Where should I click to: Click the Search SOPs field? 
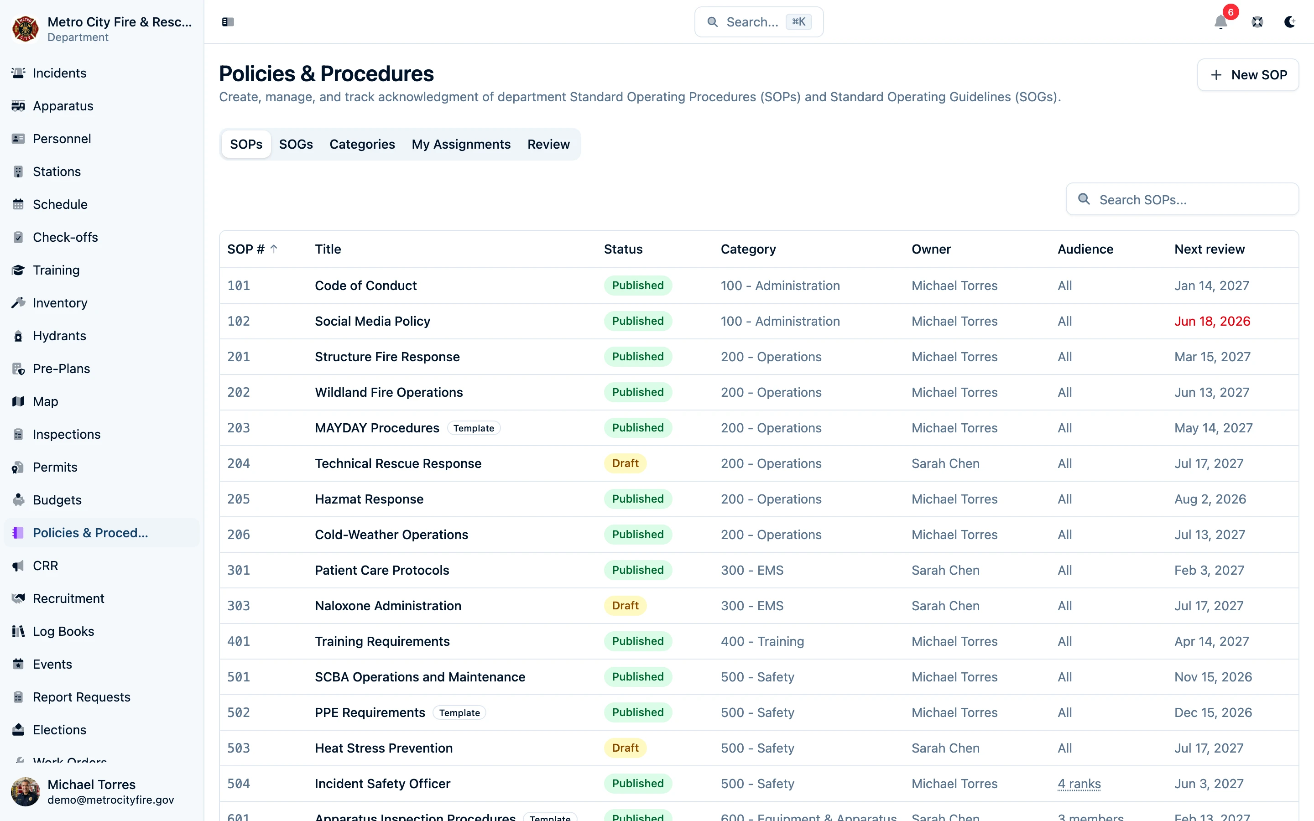pos(1182,199)
